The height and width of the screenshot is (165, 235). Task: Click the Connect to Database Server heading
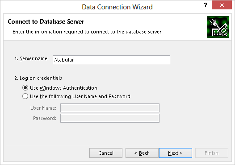[46, 21]
